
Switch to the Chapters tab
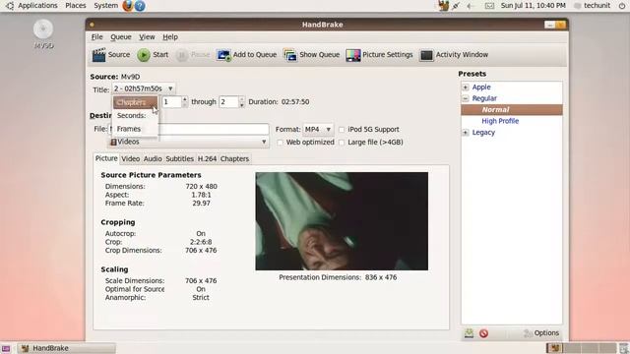(x=234, y=159)
